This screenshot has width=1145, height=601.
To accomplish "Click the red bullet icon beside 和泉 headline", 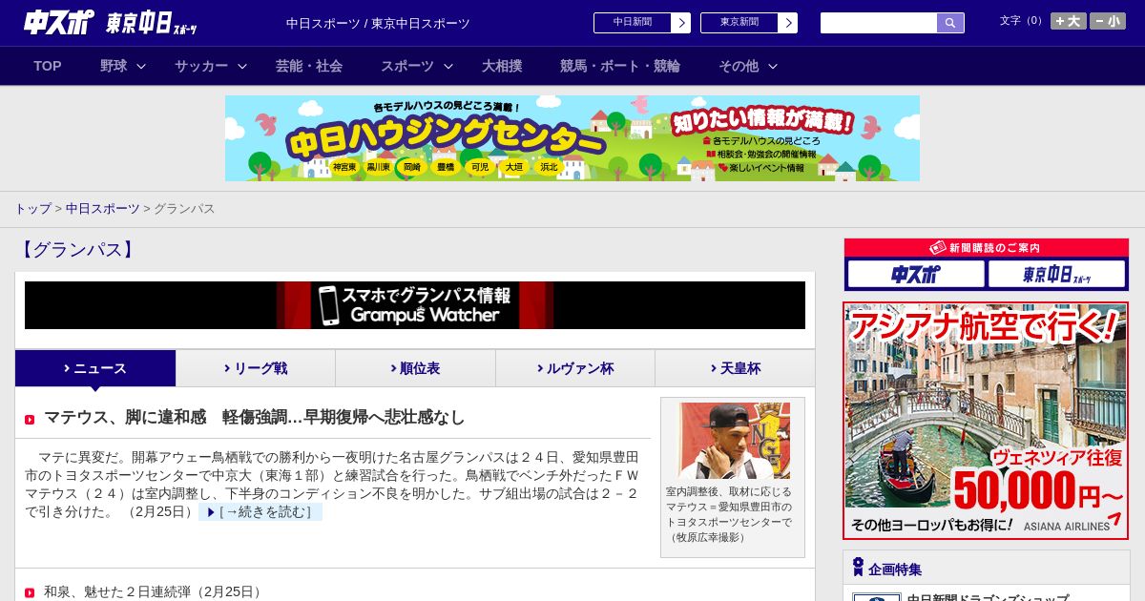I will pyautogui.click(x=30, y=593).
